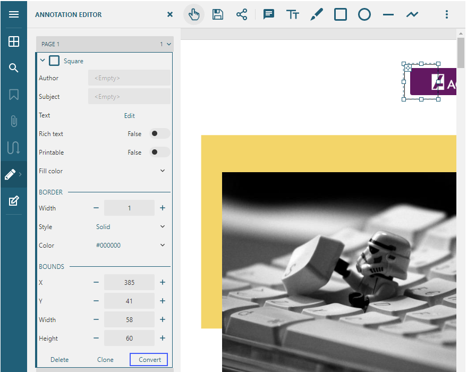Click the Square annotation type icon
This screenshot has width=467, height=372.
54,61
